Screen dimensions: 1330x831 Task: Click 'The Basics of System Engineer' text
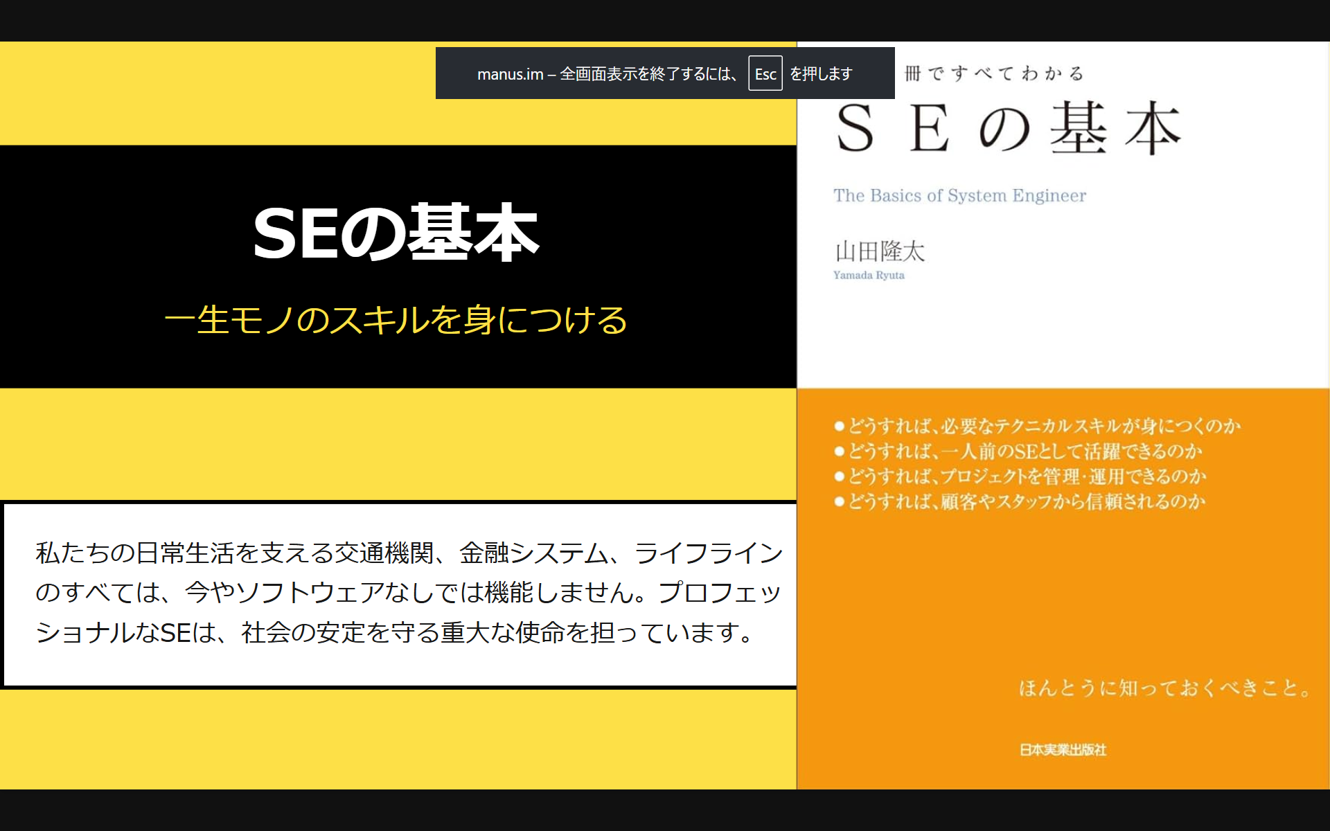pyautogui.click(x=959, y=196)
